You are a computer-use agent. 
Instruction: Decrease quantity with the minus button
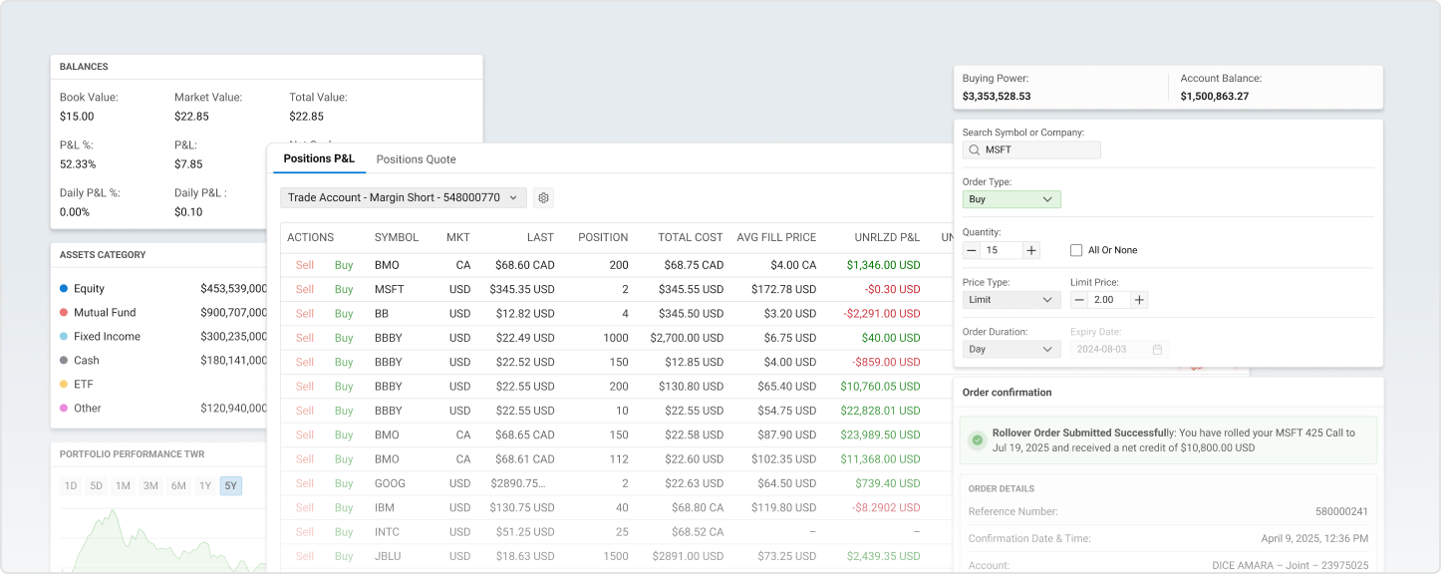click(x=971, y=250)
